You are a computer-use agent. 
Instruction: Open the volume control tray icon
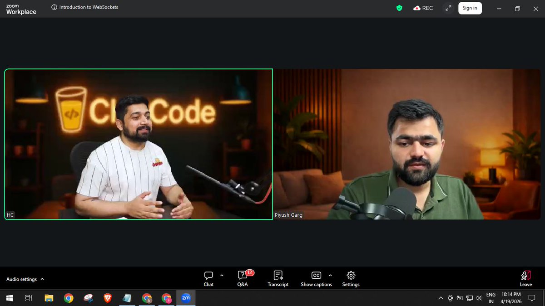click(x=479, y=298)
